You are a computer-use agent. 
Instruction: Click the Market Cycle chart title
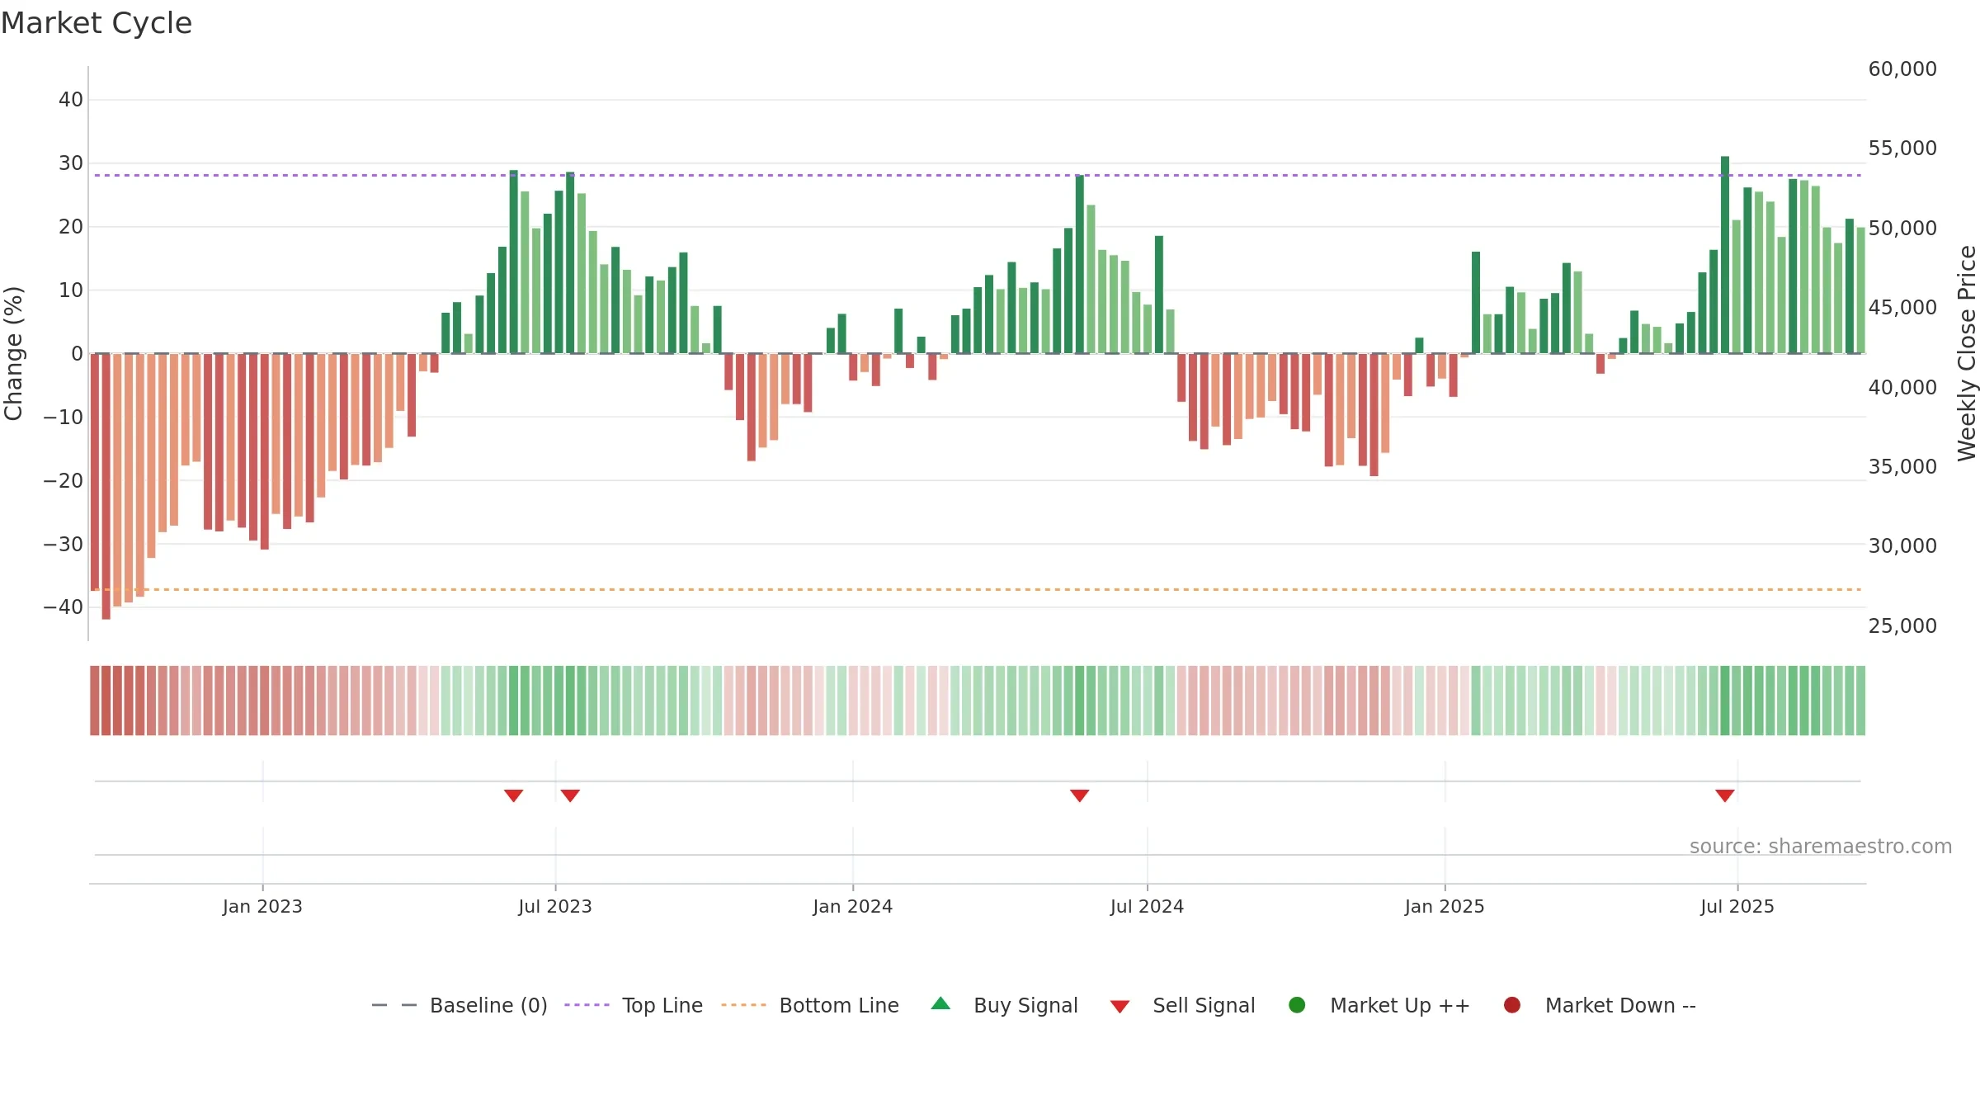(x=97, y=23)
